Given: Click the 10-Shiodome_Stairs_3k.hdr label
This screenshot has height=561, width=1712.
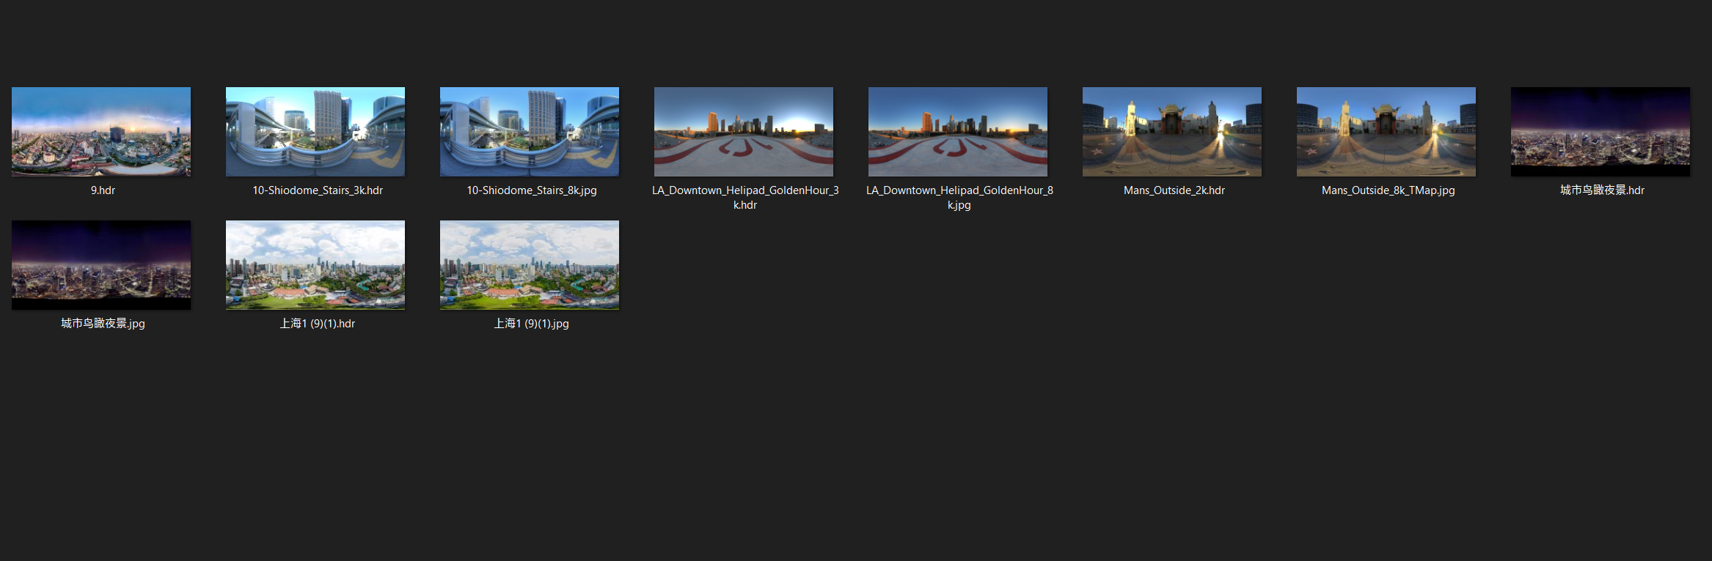Looking at the screenshot, I should 318,190.
